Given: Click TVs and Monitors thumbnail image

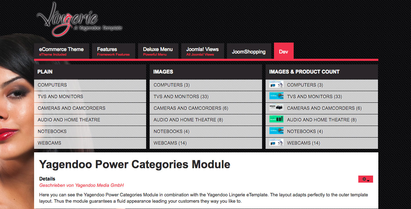Looking at the screenshot, I should pos(276,96).
